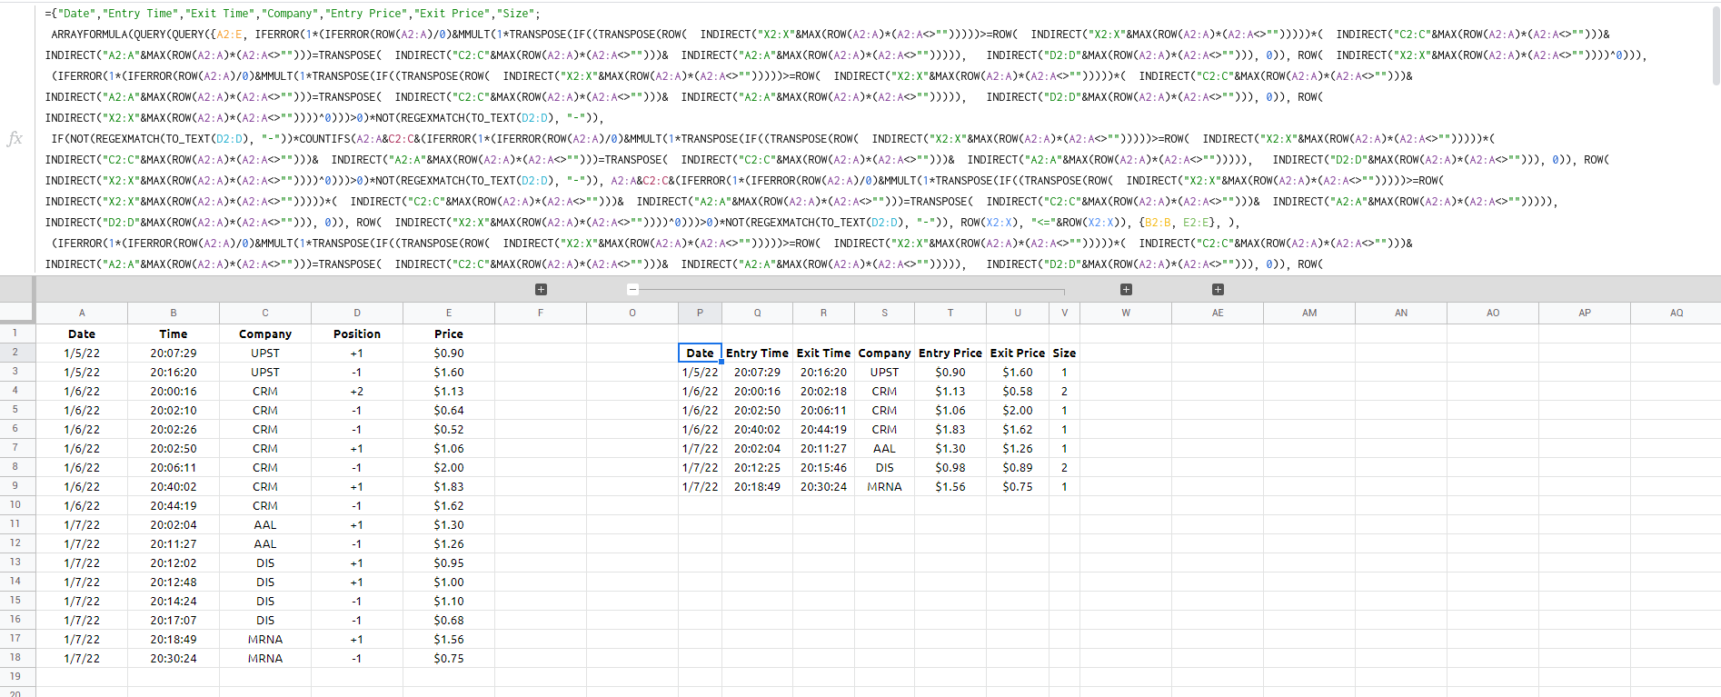1721x697 pixels.
Task: Click the Entry Time header cell
Action: coord(757,353)
